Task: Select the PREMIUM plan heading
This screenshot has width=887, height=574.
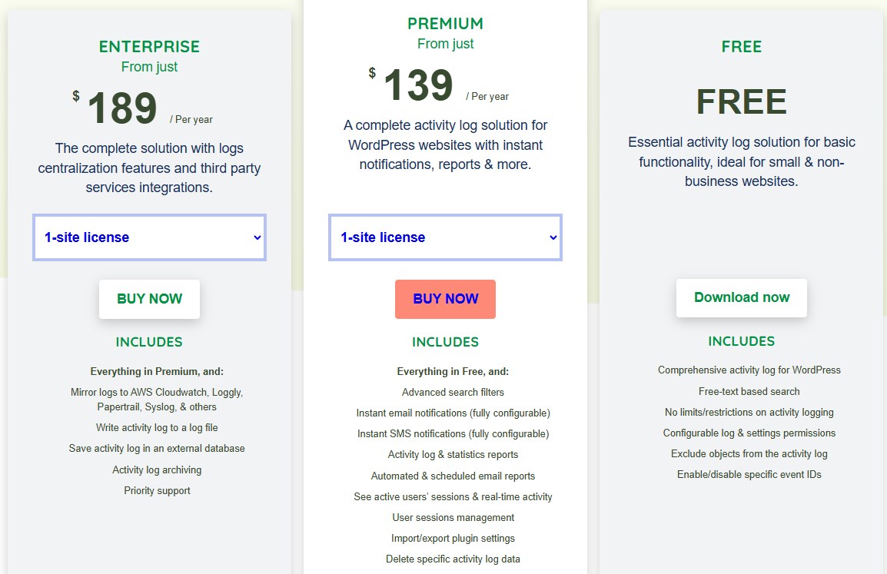Action: point(445,24)
